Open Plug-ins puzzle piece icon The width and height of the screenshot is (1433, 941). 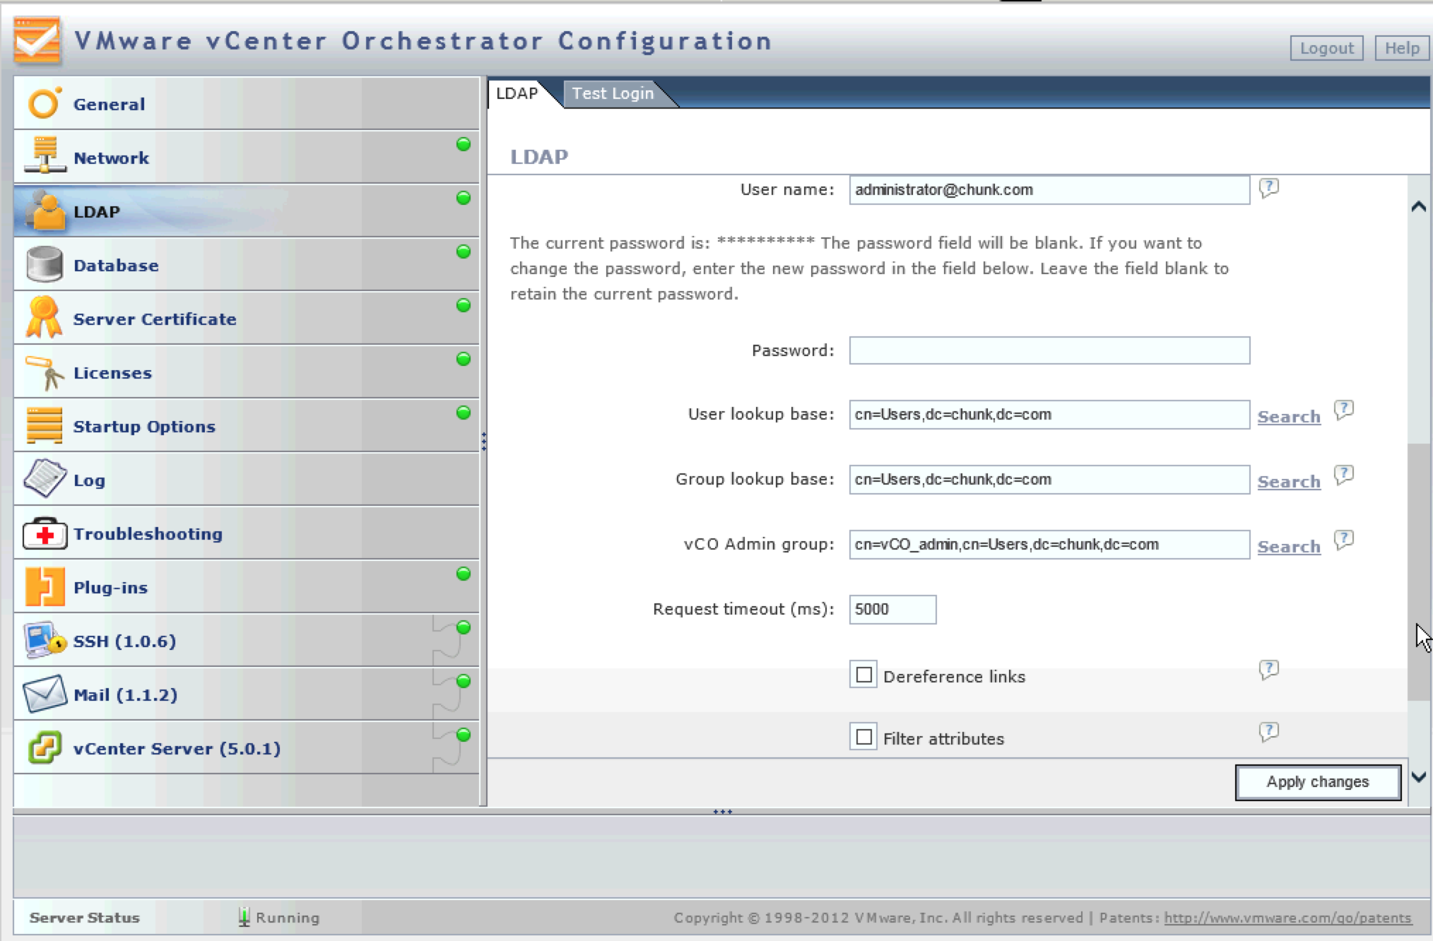point(44,587)
